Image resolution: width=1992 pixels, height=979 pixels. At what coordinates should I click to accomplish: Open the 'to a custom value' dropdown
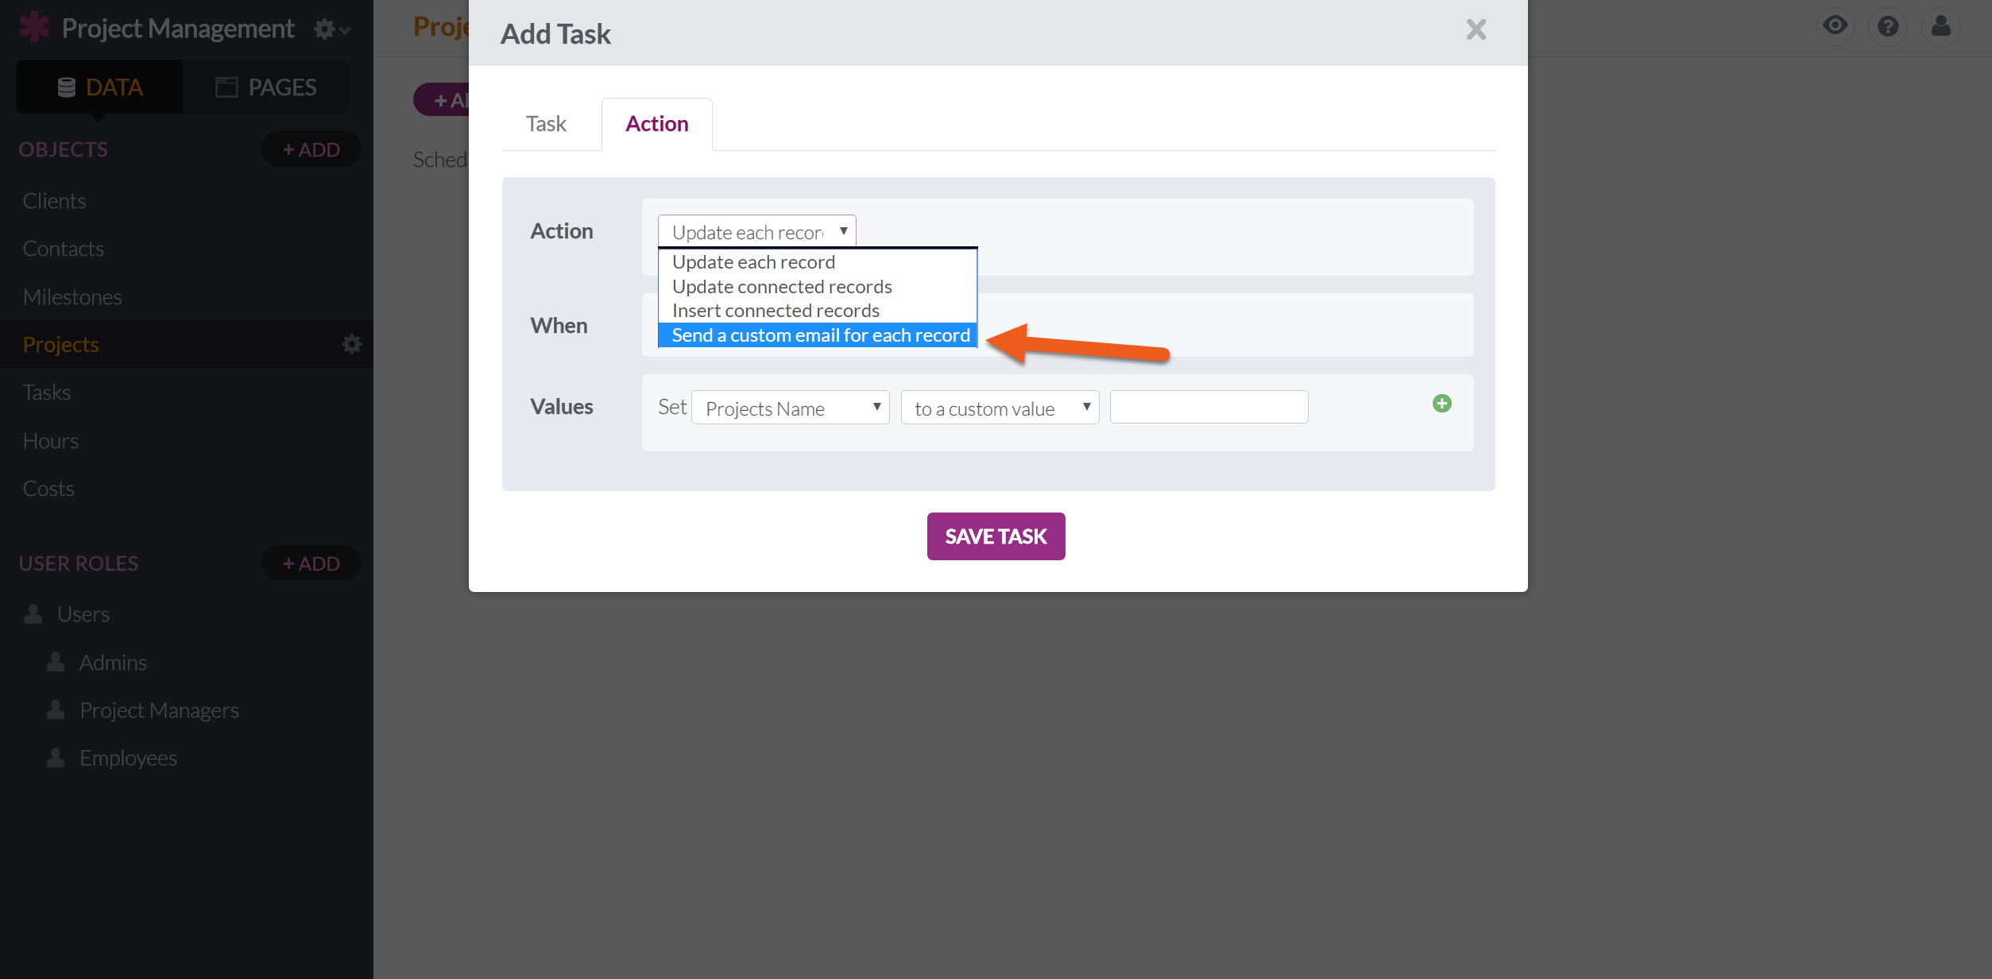coord(1000,408)
